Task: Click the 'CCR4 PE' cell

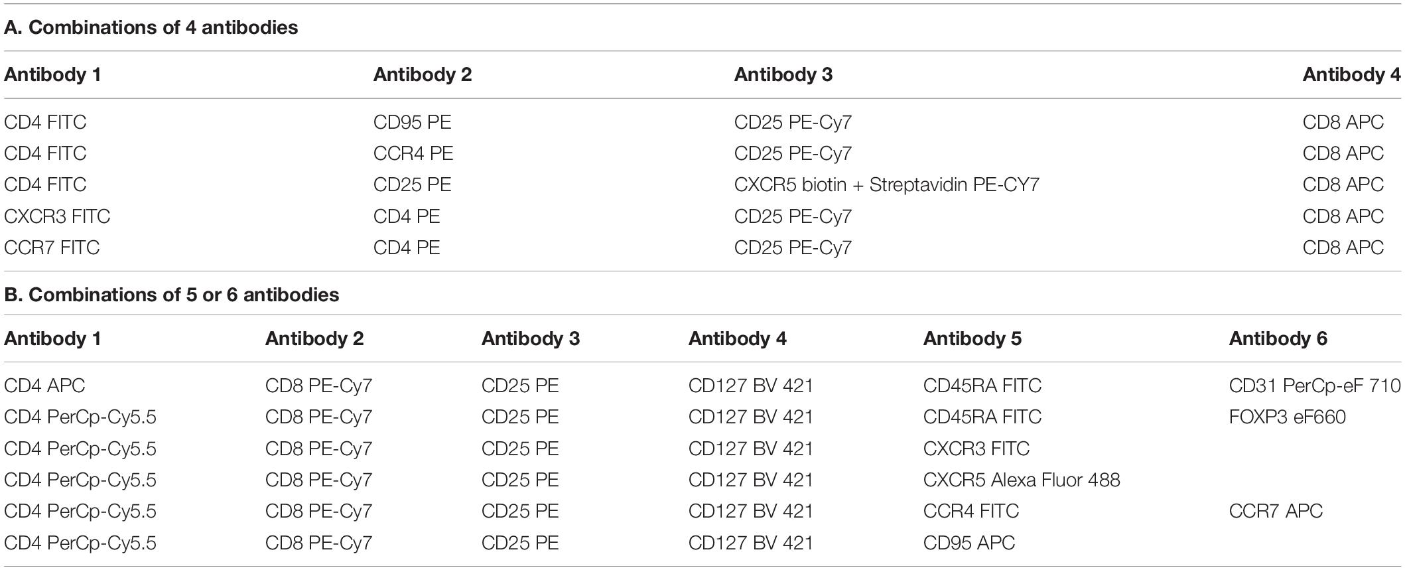Action: [x=413, y=153]
